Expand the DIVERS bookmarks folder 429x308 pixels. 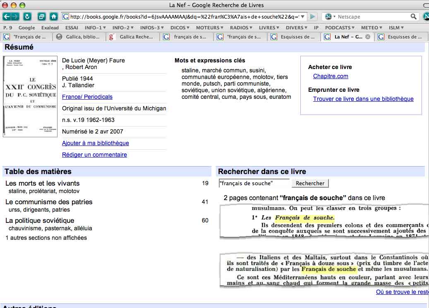pyautogui.click(x=297, y=28)
